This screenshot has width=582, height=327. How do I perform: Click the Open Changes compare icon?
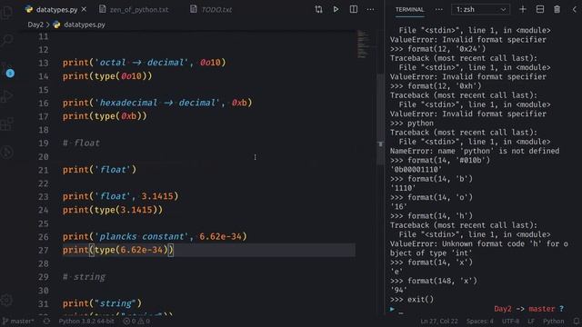click(318, 9)
